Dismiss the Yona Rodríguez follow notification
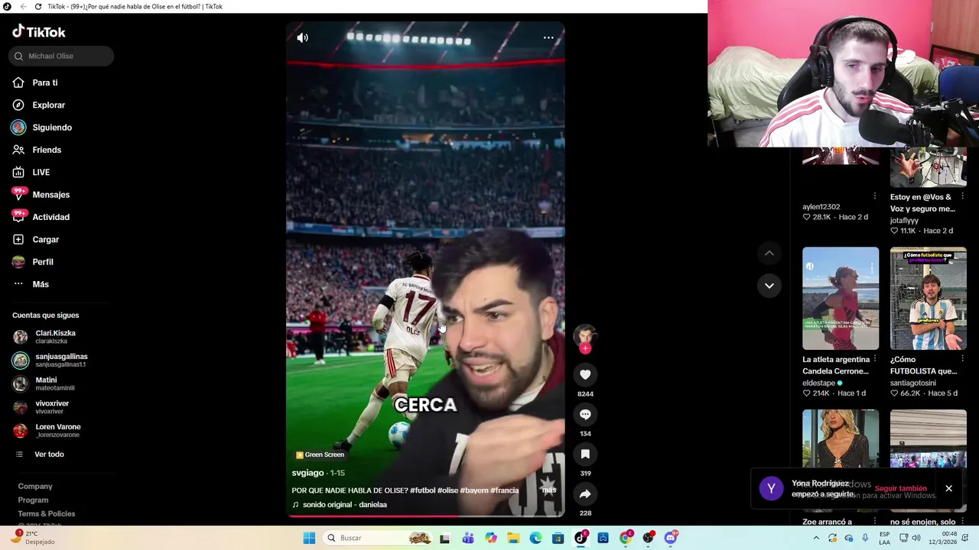This screenshot has height=550, width=979. tap(948, 489)
